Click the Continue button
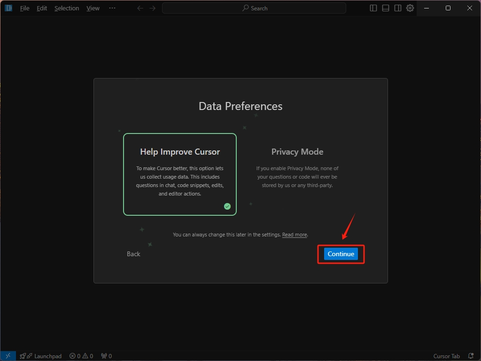Viewport: 481px width, 361px height. coord(341,254)
